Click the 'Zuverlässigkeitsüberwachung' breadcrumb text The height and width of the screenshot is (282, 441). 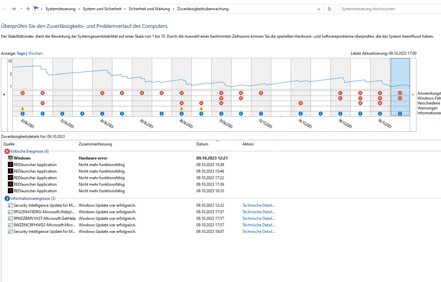[x=203, y=9]
